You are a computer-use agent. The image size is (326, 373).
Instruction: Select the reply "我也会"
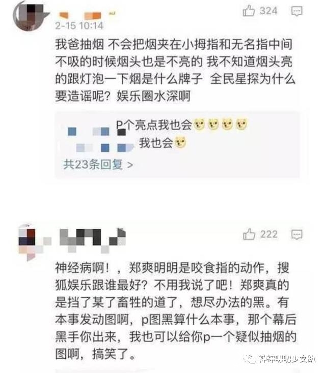pos(162,143)
